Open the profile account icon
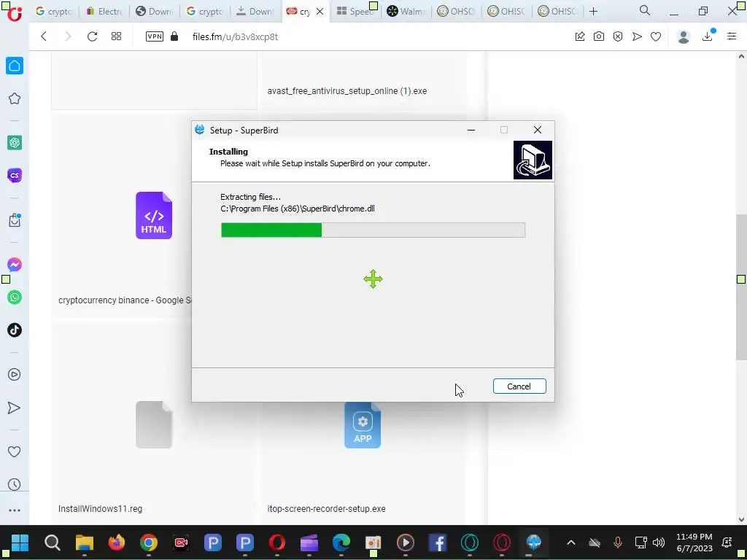 [x=684, y=36]
